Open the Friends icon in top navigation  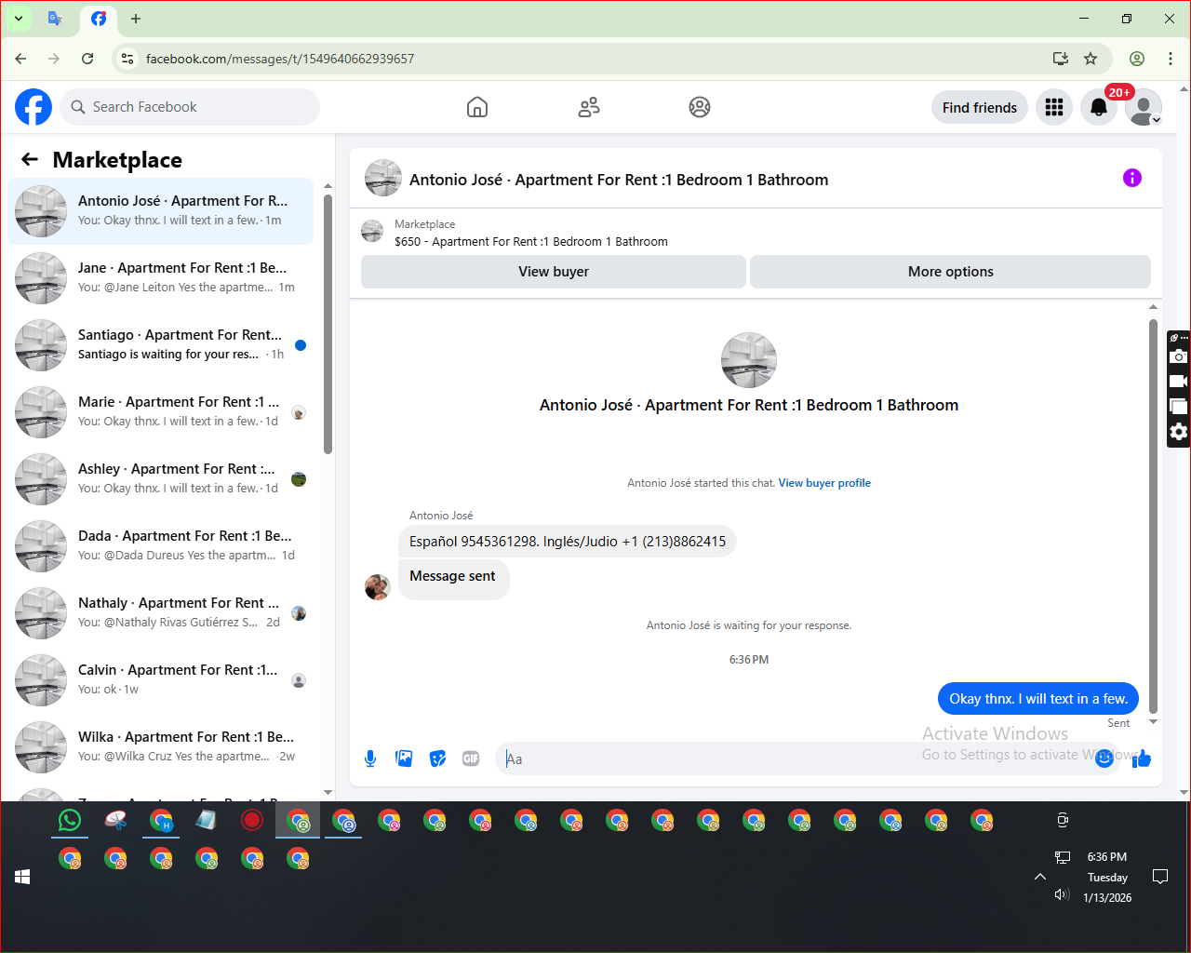click(x=589, y=107)
